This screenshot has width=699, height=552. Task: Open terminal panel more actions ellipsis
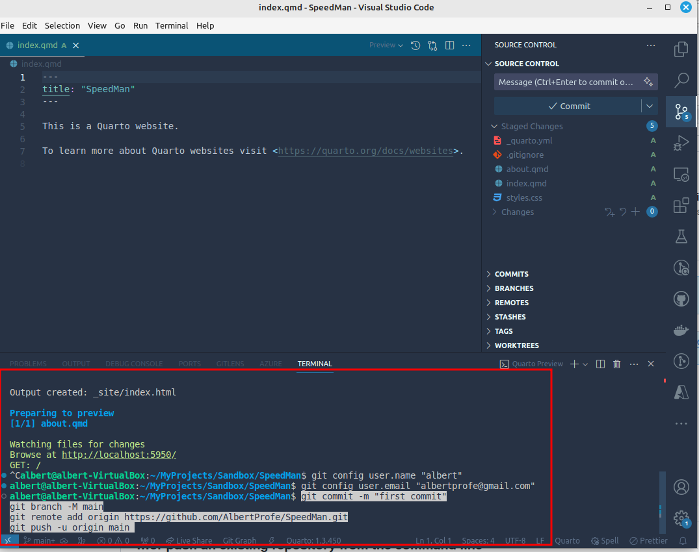(x=634, y=364)
